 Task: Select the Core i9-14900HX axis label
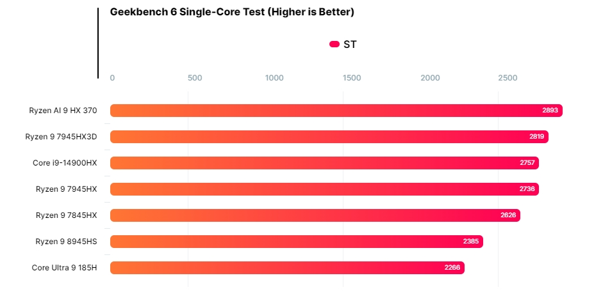pos(65,163)
